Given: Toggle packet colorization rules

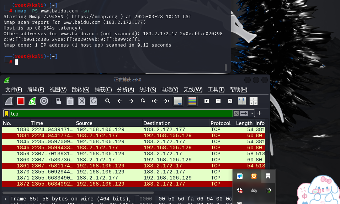Looking at the screenshot, I should [192, 101].
